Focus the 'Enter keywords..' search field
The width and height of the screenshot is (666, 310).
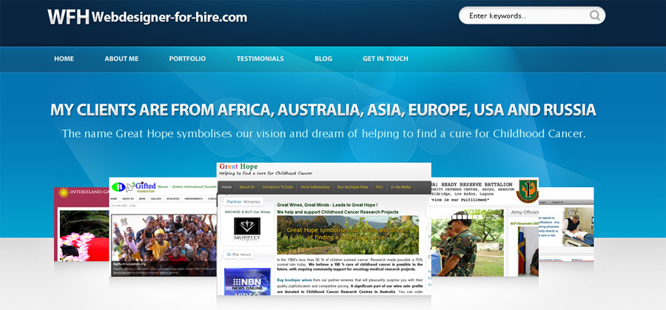[532, 16]
